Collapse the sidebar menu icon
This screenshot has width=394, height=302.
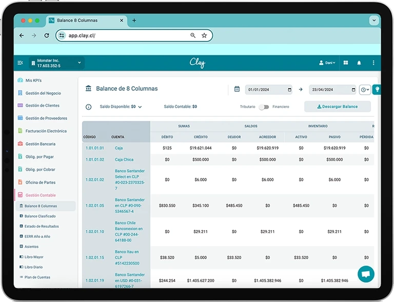coord(21,63)
